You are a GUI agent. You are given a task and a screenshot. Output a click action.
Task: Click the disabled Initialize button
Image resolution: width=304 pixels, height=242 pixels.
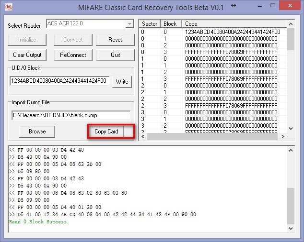(27, 40)
